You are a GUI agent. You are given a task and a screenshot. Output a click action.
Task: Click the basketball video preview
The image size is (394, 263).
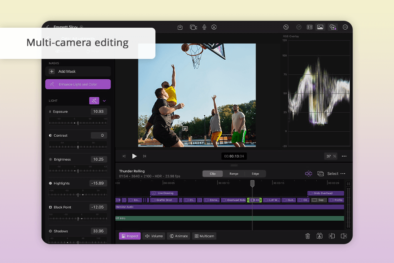[197, 95]
